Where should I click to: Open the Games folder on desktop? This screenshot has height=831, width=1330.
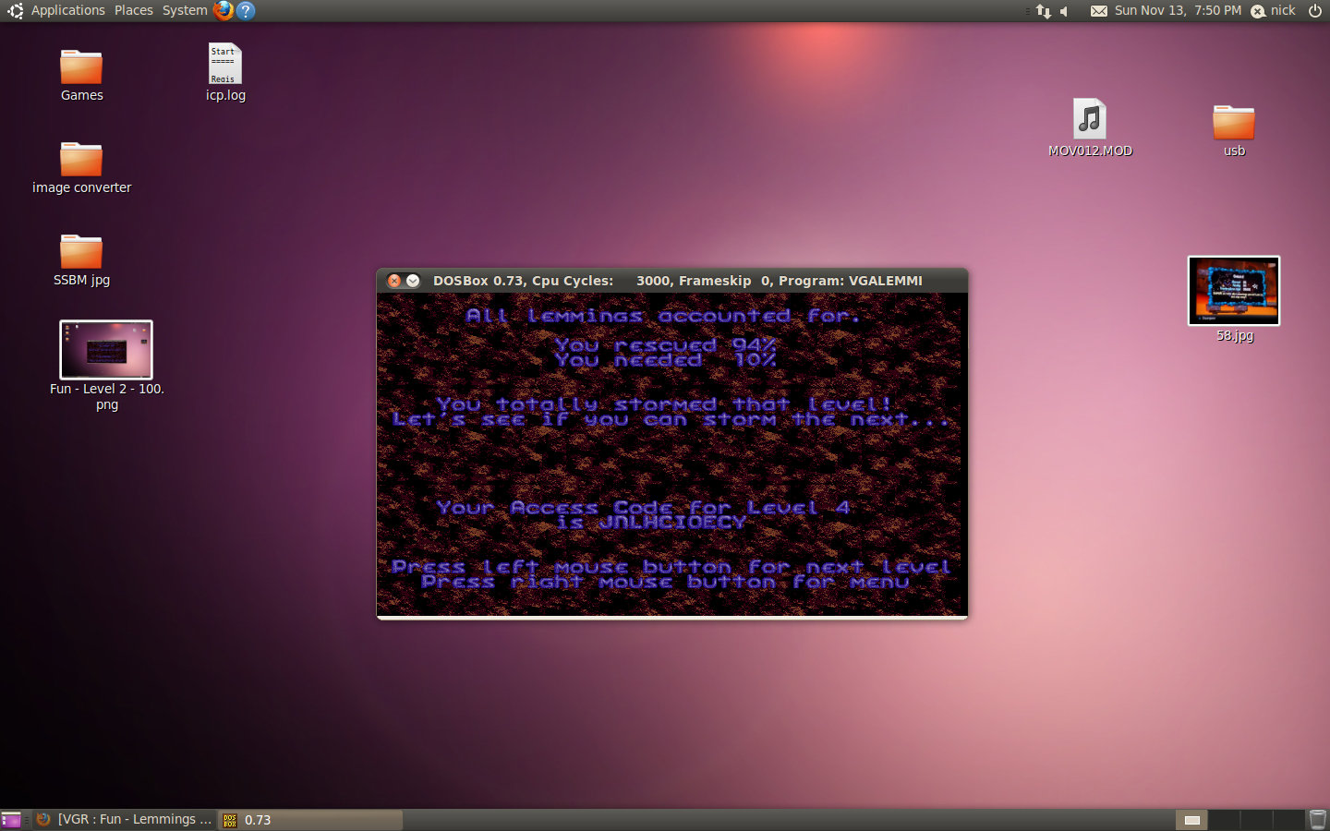click(x=81, y=68)
